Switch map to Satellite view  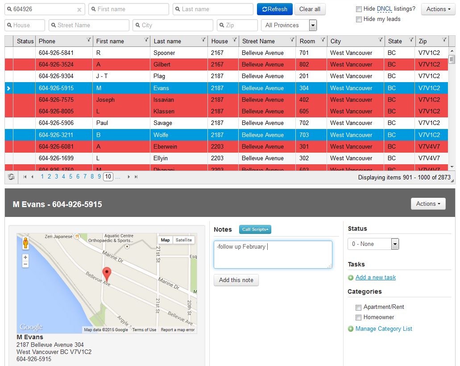[184, 240]
